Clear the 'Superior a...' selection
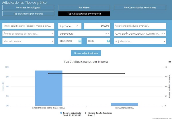 click(x=77, y=26)
